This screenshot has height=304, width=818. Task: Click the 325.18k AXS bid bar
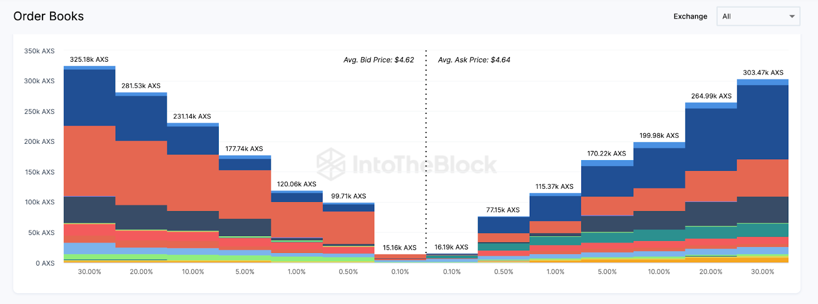tap(89, 163)
